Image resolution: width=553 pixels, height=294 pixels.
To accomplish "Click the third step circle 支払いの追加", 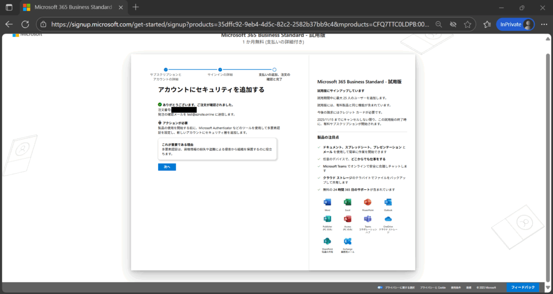I will point(274,70).
